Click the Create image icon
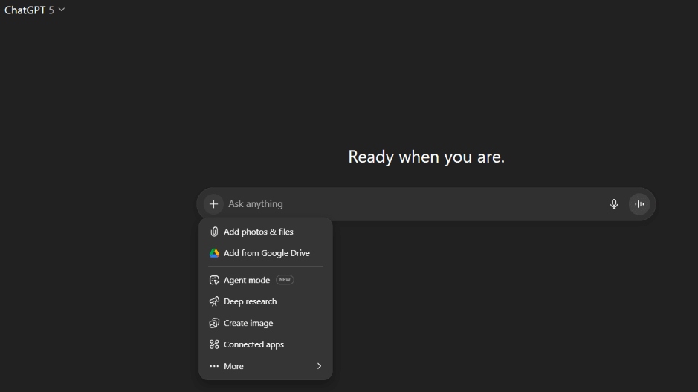 (214, 323)
